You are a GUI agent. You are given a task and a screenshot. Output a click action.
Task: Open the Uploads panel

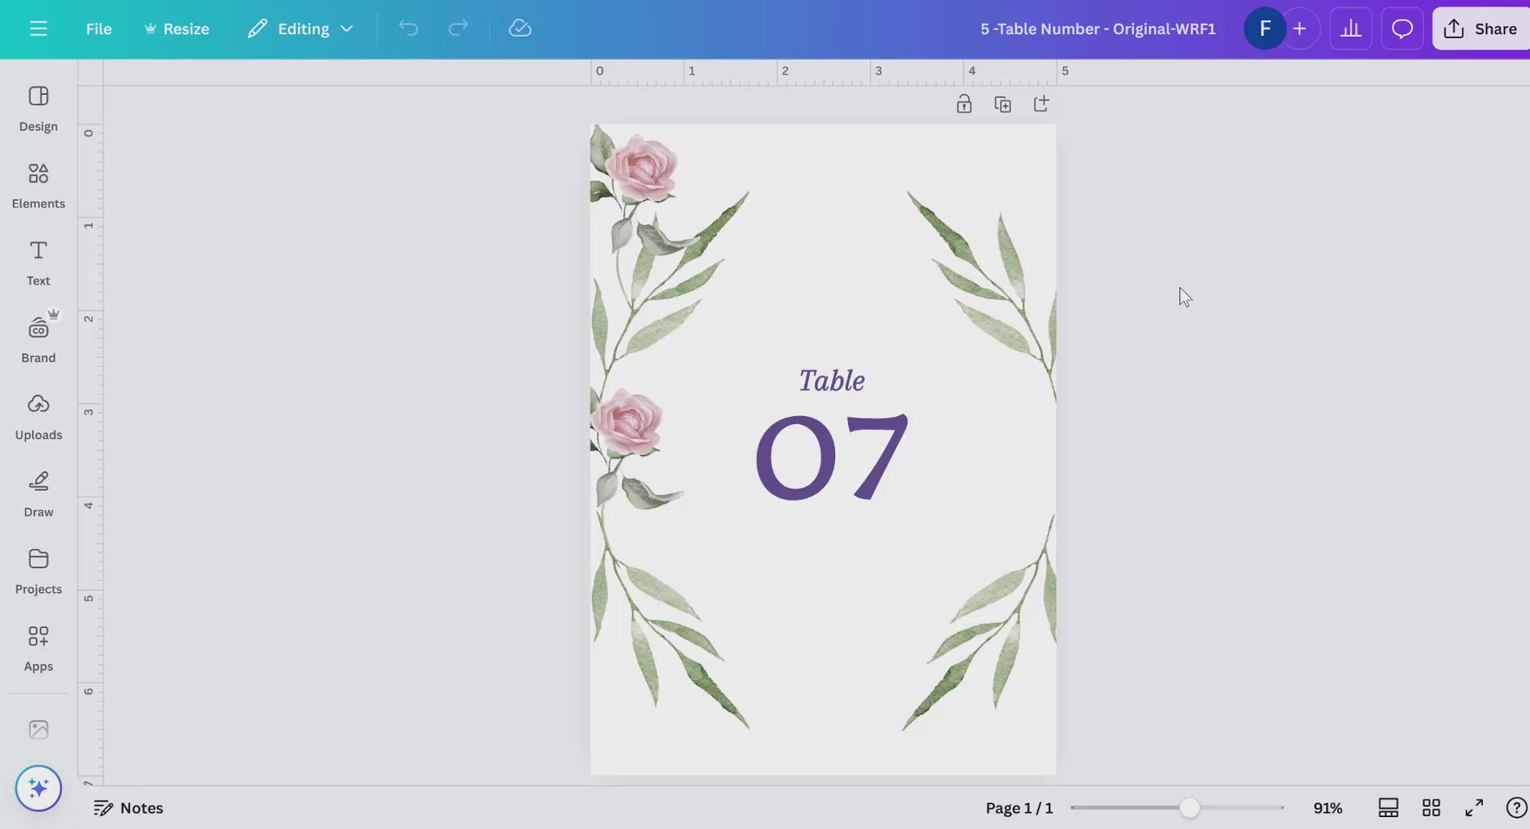point(38,418)
